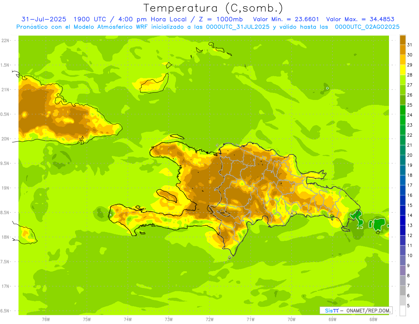Click the yellow swatch between 28 and 29
This screenshot has width=419, height=324.
point(403,70)
